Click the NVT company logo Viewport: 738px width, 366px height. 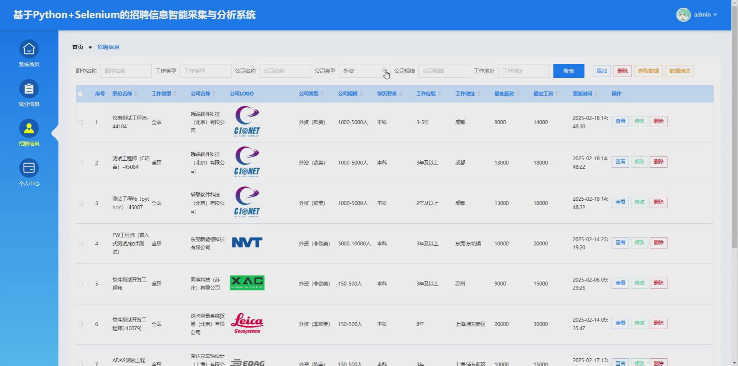click(x=247, y=243)
